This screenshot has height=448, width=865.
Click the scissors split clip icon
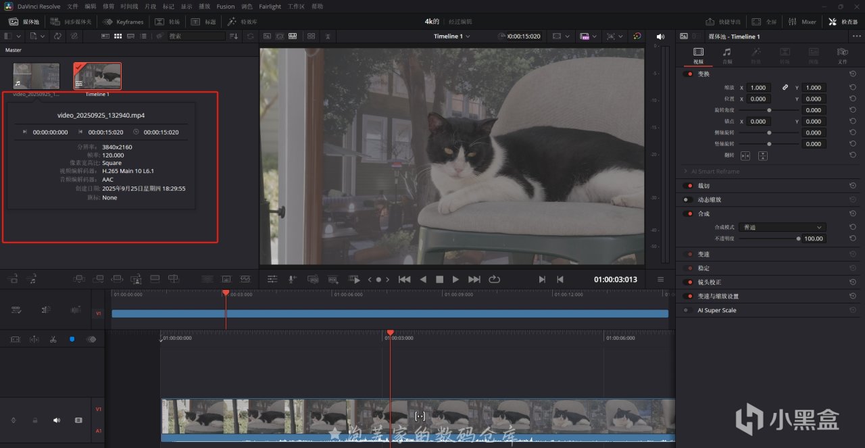pyautogui.click(x=53, y=339)
